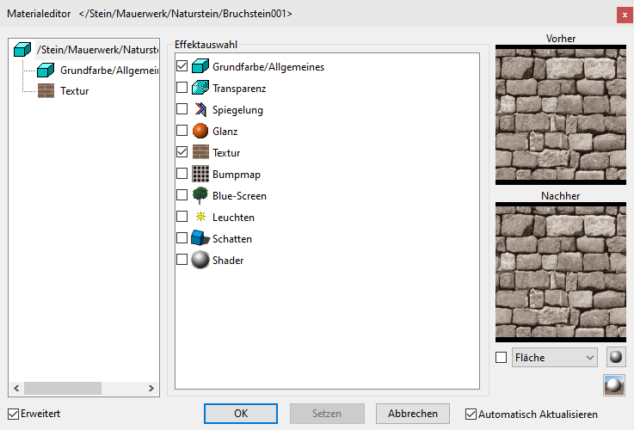Uncheck the Textur effect checkbox
This screenshot has width=634, height=430.
click(x=182, y=152)
